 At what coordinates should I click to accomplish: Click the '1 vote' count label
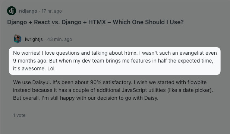[19, 115]
